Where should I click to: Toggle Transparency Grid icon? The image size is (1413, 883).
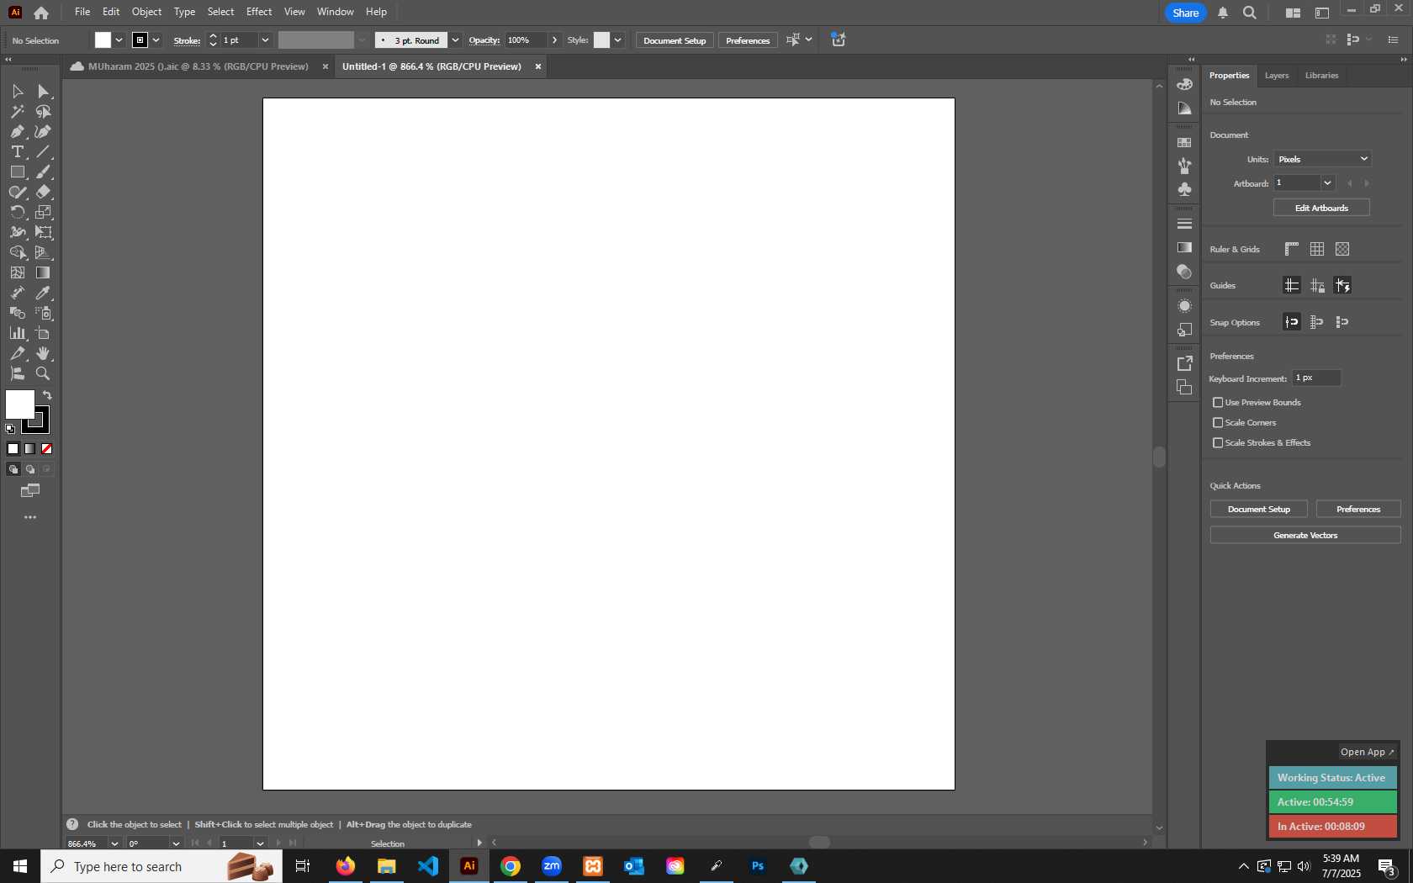click(x=1342, y=249)
